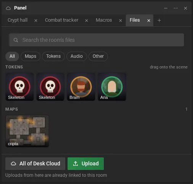Close the Combat tracker tab
The image size is (193, 184).
click(87, 21)
